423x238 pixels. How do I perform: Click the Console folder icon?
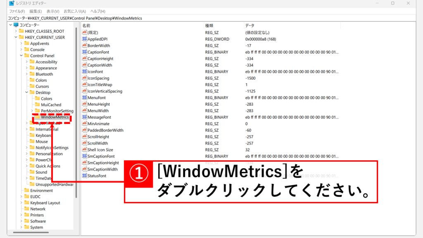(27, 50)
